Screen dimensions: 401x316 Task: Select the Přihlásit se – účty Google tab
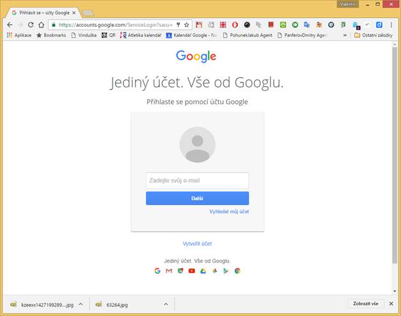[44, 13]
